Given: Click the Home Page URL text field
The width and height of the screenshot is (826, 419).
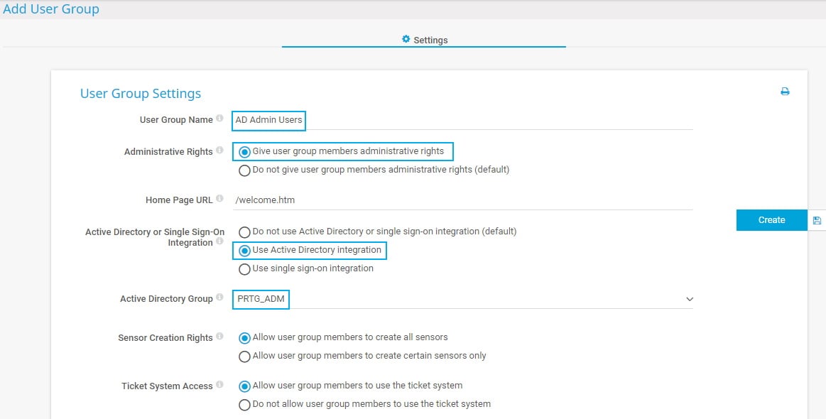Looking at the screenshot, I should [462, 200].
